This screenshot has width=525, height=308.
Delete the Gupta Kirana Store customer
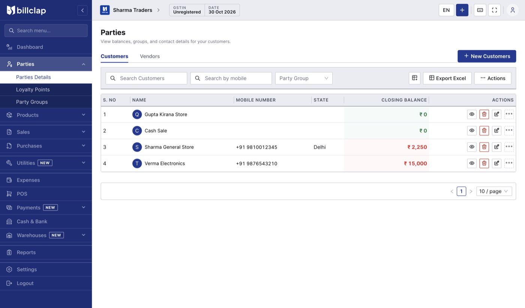(484, 115)
